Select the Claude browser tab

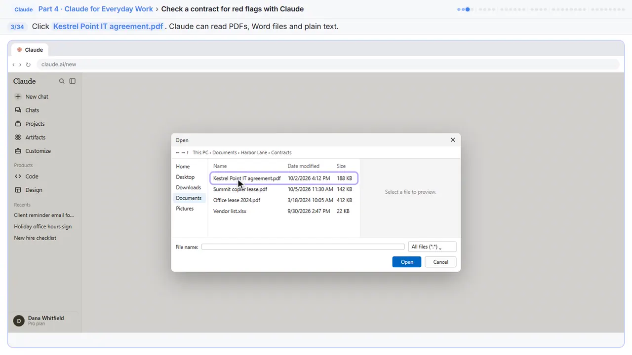pos(30,50)
